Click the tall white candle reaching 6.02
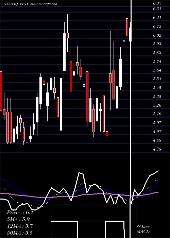The image size is (170, 238). [65, 52]
